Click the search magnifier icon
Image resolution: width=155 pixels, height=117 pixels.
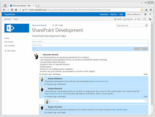[x=146, y=25]
